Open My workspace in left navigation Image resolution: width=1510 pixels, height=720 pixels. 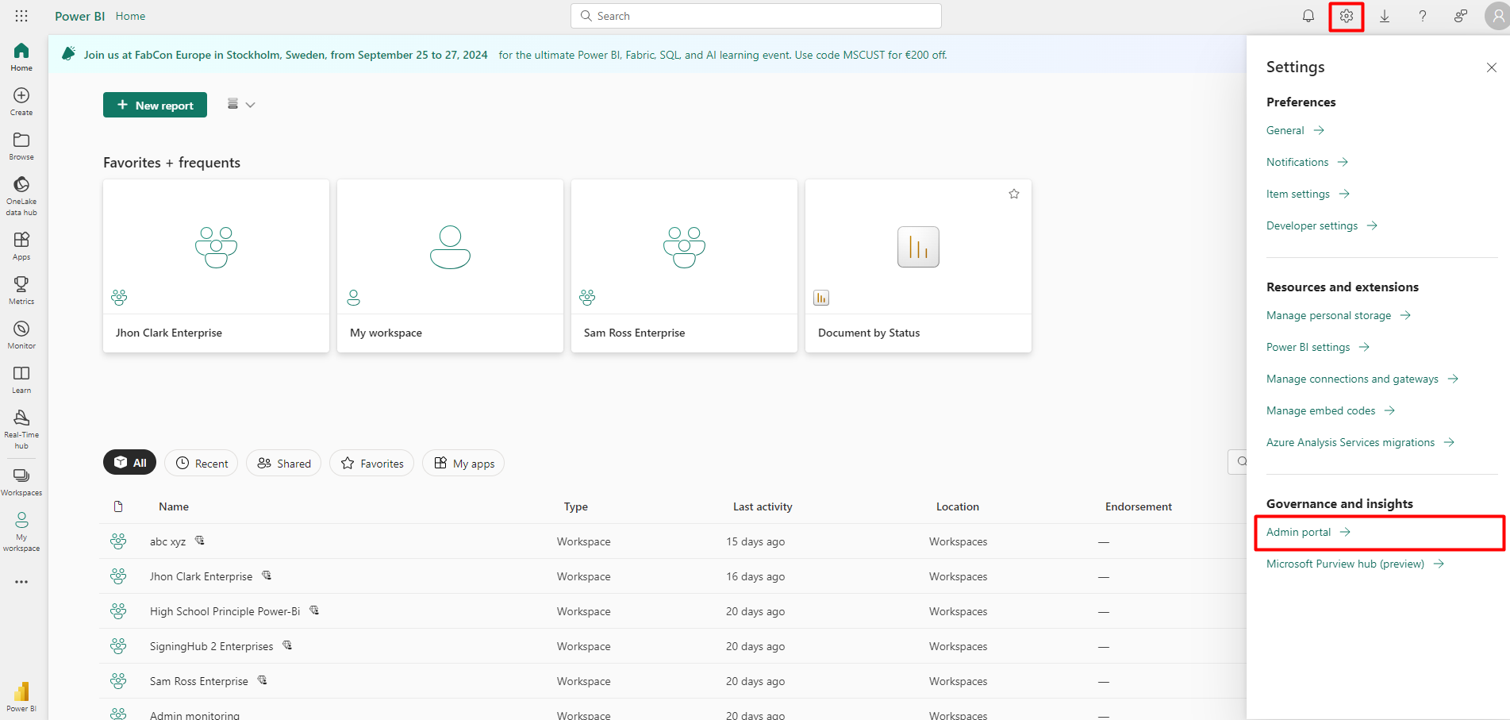pos(21,532)
